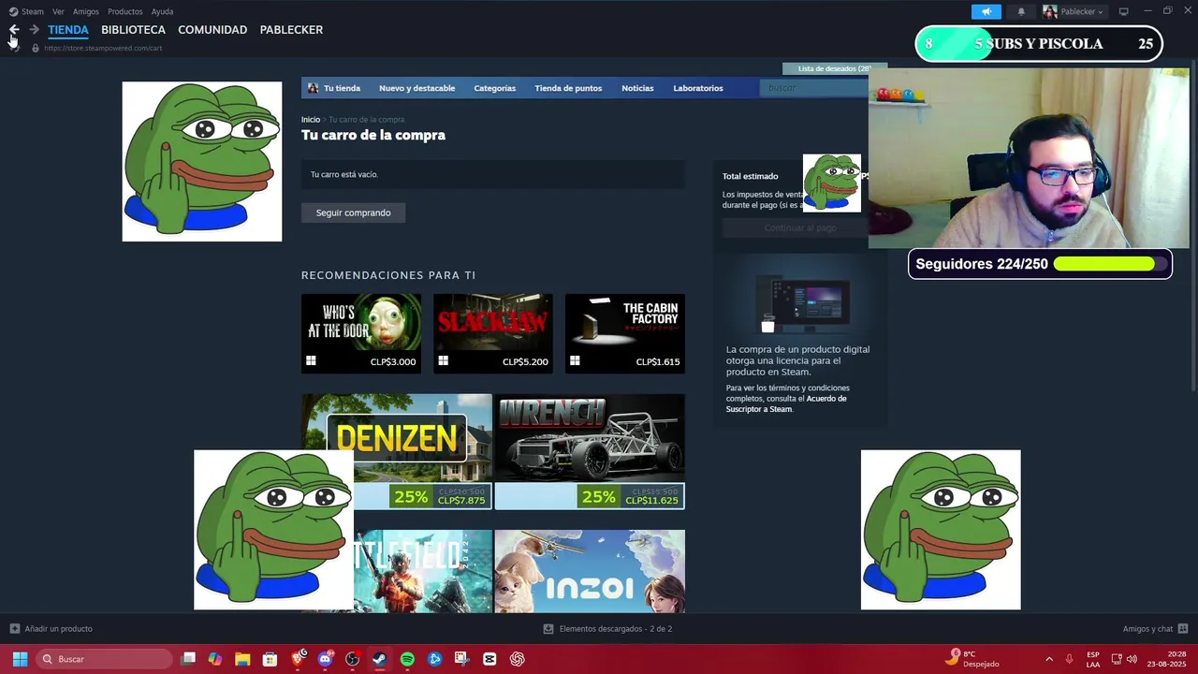
Task: Open the inZOI game card
Action: 590,571
